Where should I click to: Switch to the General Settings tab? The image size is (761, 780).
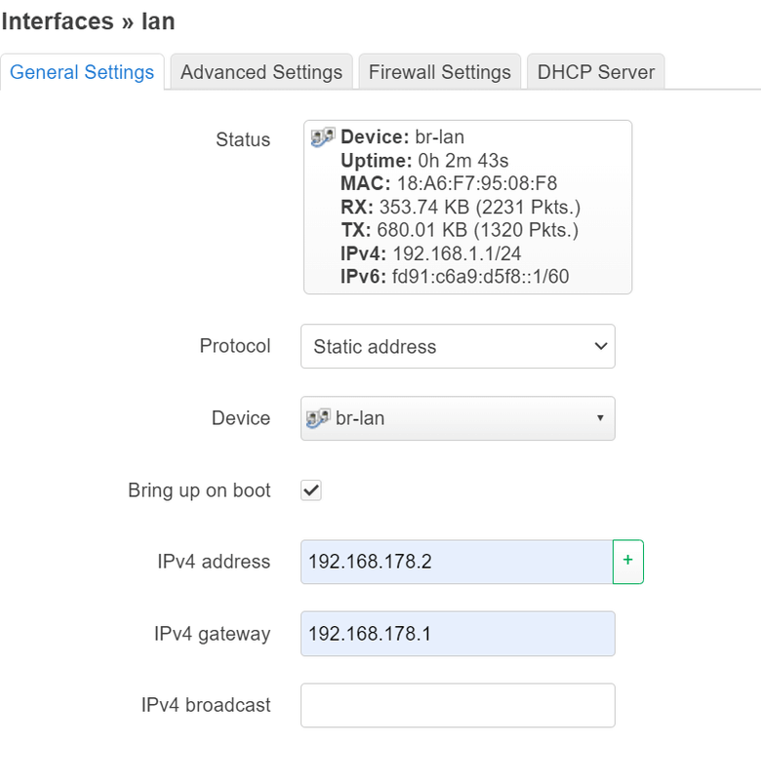point(82,72)
